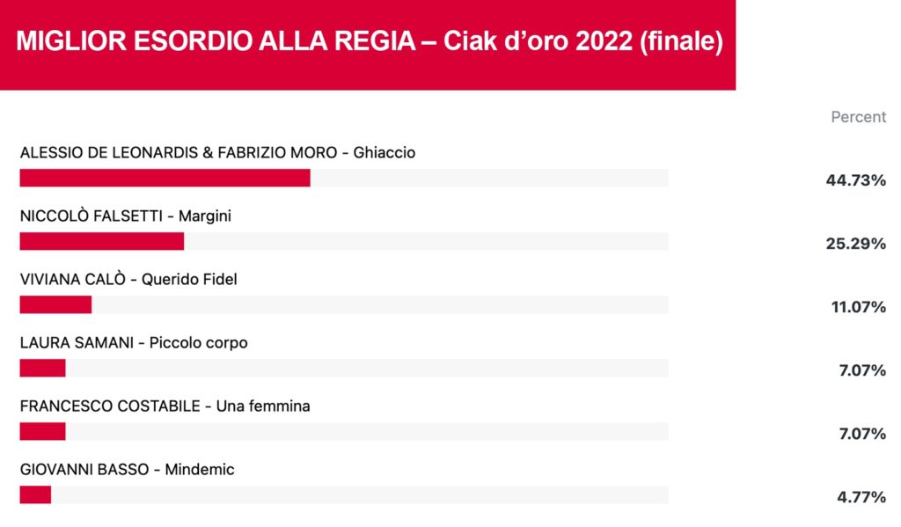This screenshot has width=901, height=527.
Task: Select the 25.29% percentage value
Action: pyautogui.click(x=855, y=244)
